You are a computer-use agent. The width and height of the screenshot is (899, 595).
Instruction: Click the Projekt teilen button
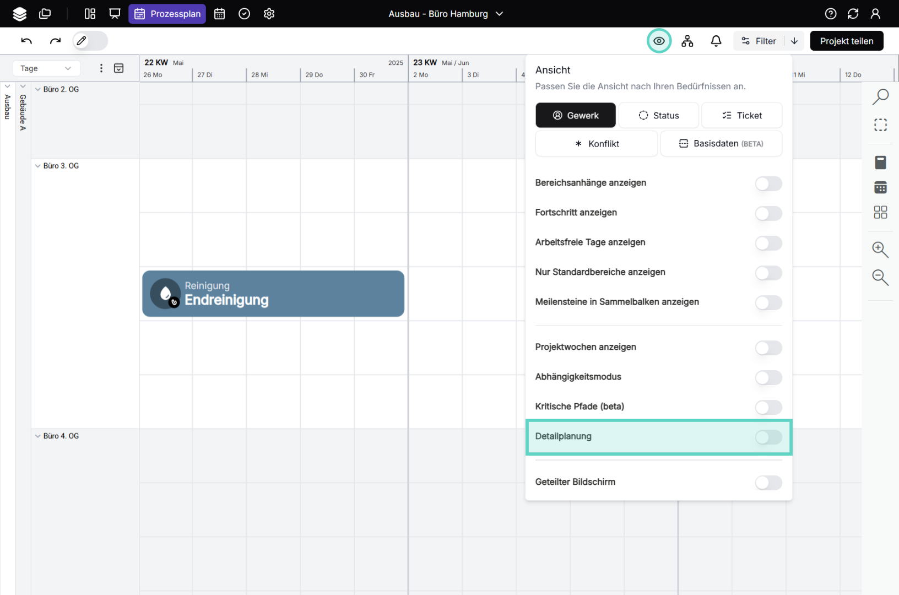[846, 41]
